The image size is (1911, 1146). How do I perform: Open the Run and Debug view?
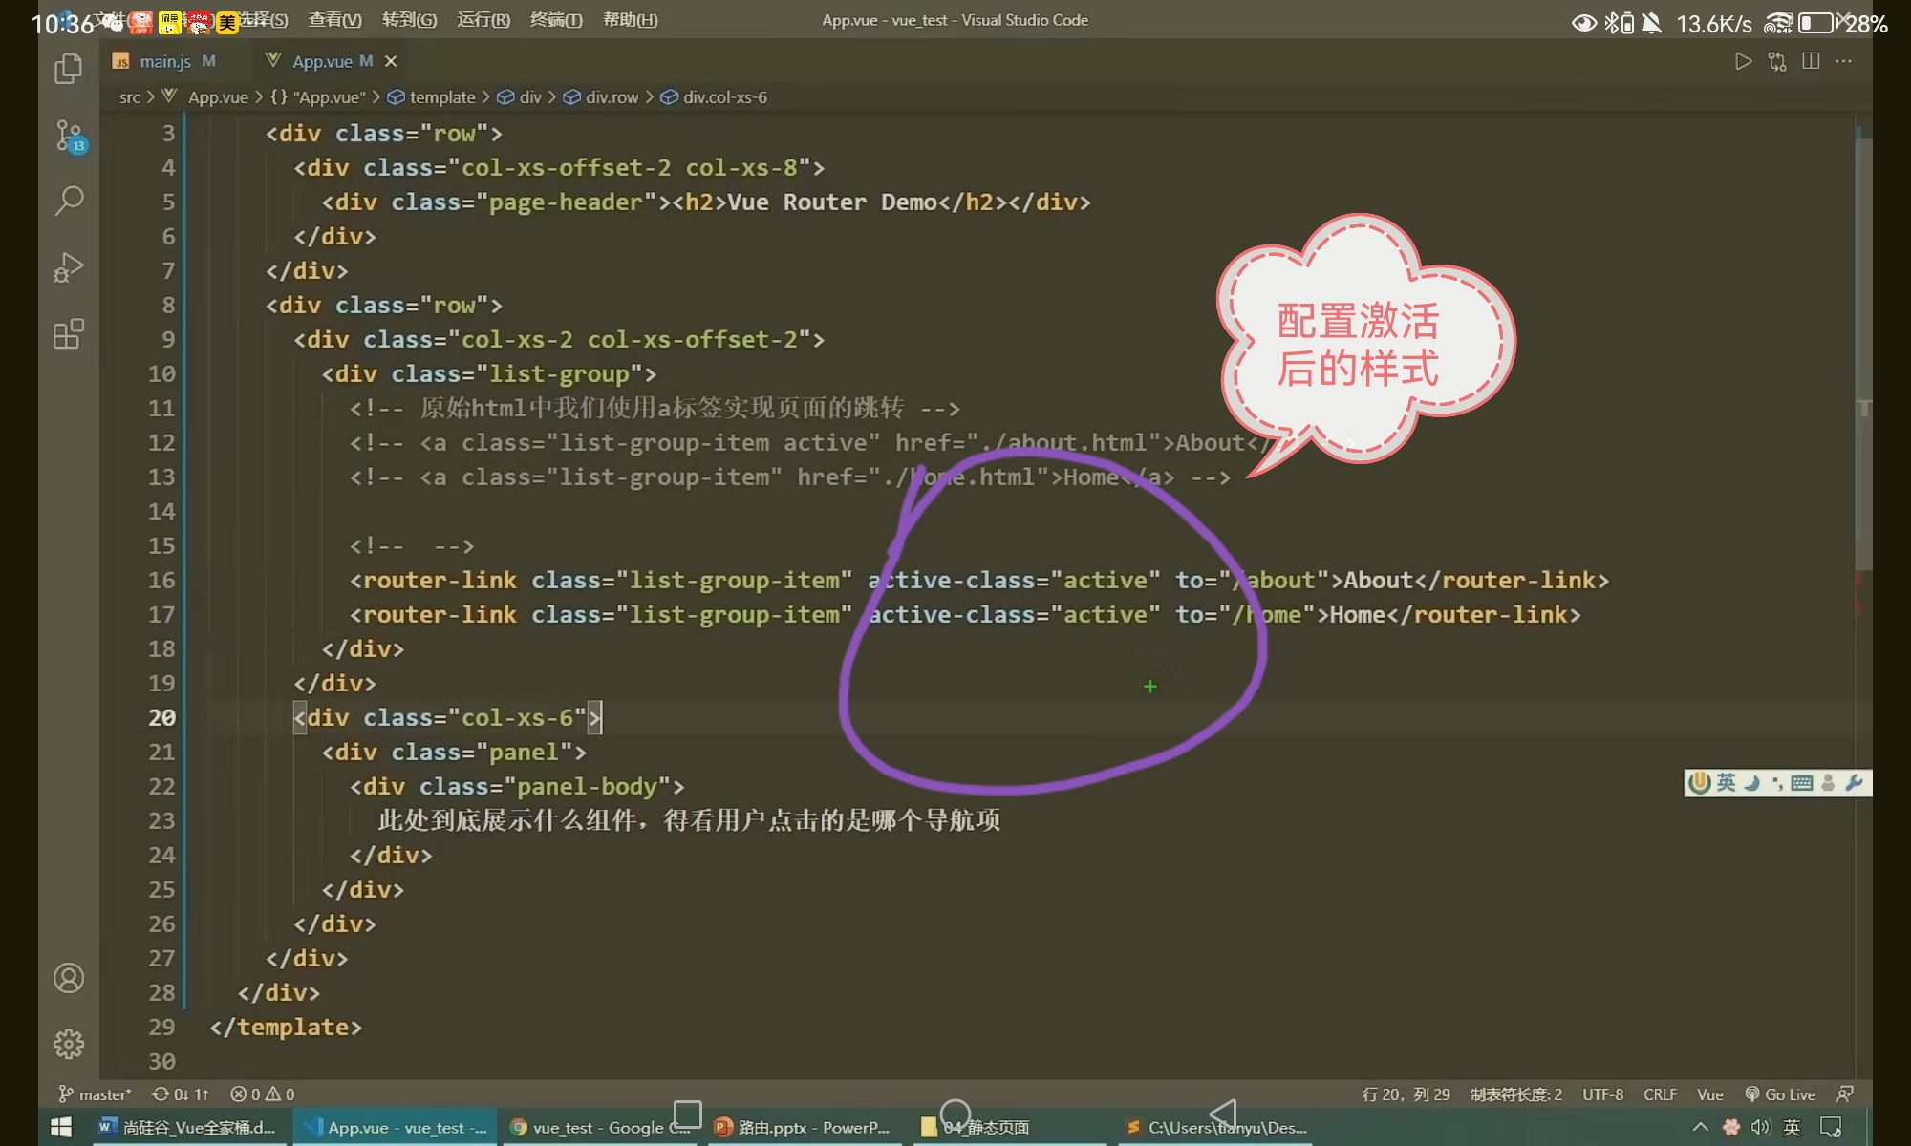69,267
